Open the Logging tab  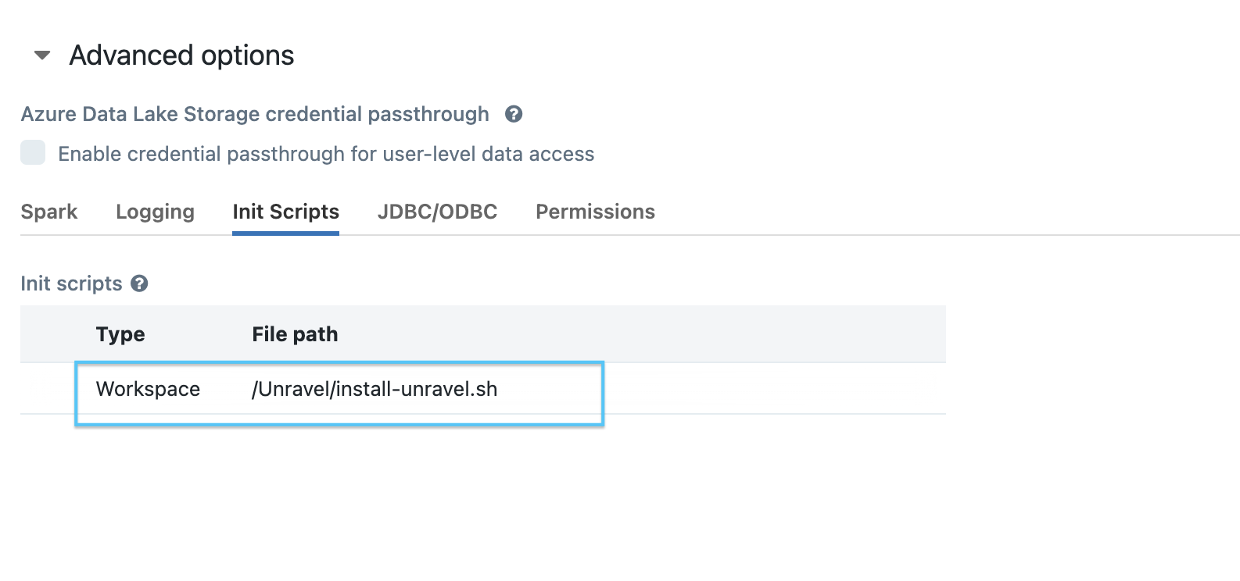pos(155,212)
